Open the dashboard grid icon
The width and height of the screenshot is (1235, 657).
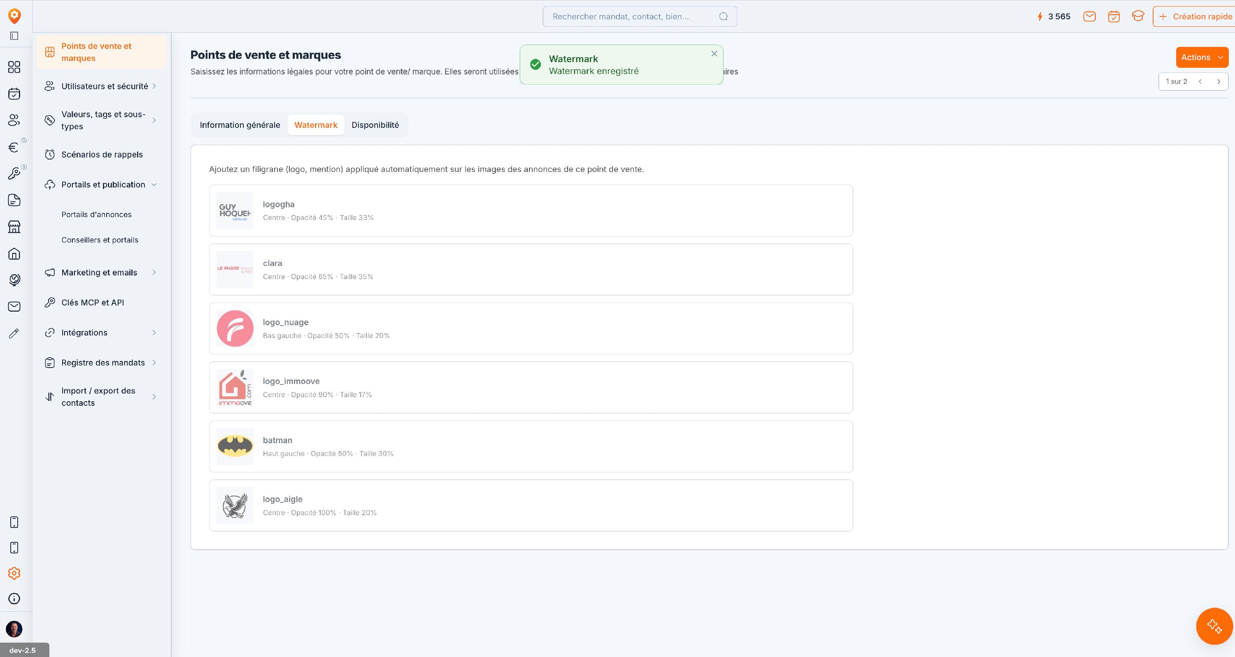(x=14, y=67)
